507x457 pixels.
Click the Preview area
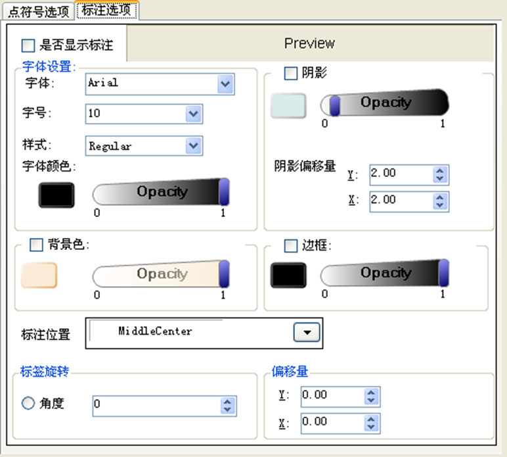309,43
